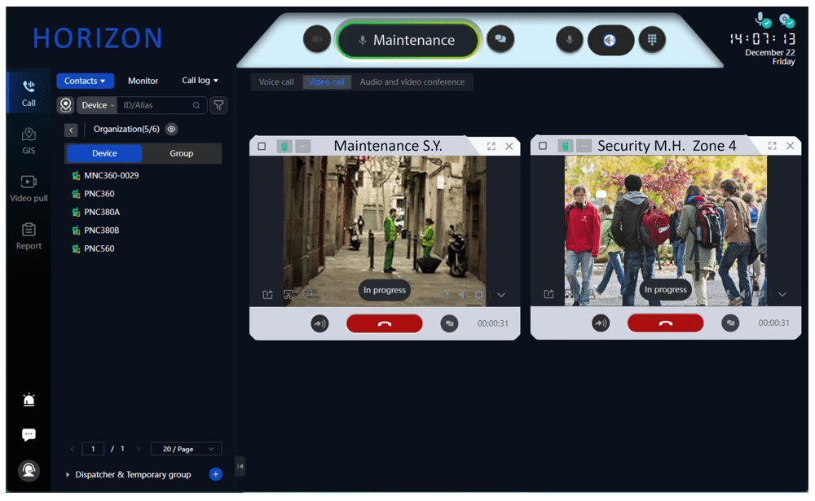Tick the Security M.H. Zone 4 checkbox
Screen dimensions: 815x501
point(543,147)
